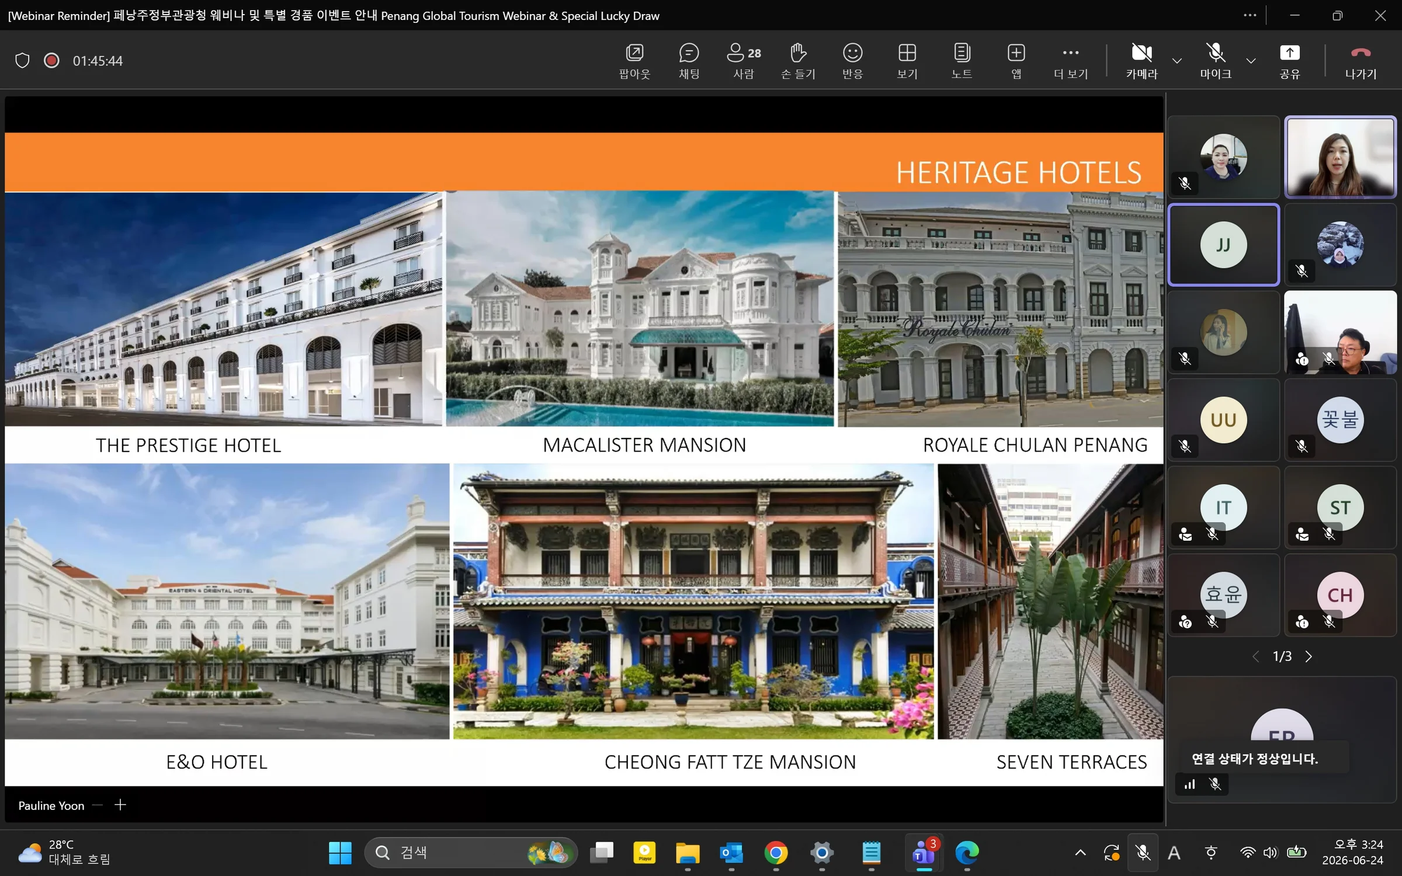Screen dimensions: 1402x876
Task: Open the 반응 reactions menu
Action: click(x=852, y=60)
